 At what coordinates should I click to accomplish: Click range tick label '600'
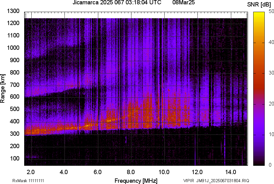pos(15,96)
